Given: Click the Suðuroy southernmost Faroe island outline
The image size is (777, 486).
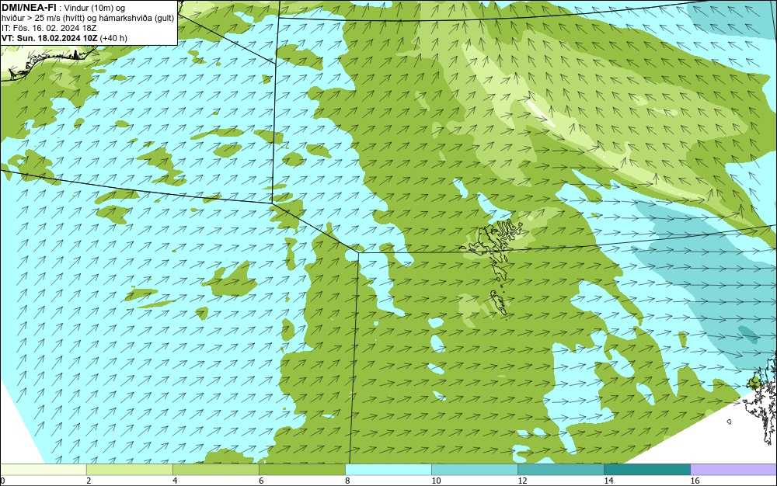Looking at the screenshot, I should pyautogui.click(x=499, y=303).
